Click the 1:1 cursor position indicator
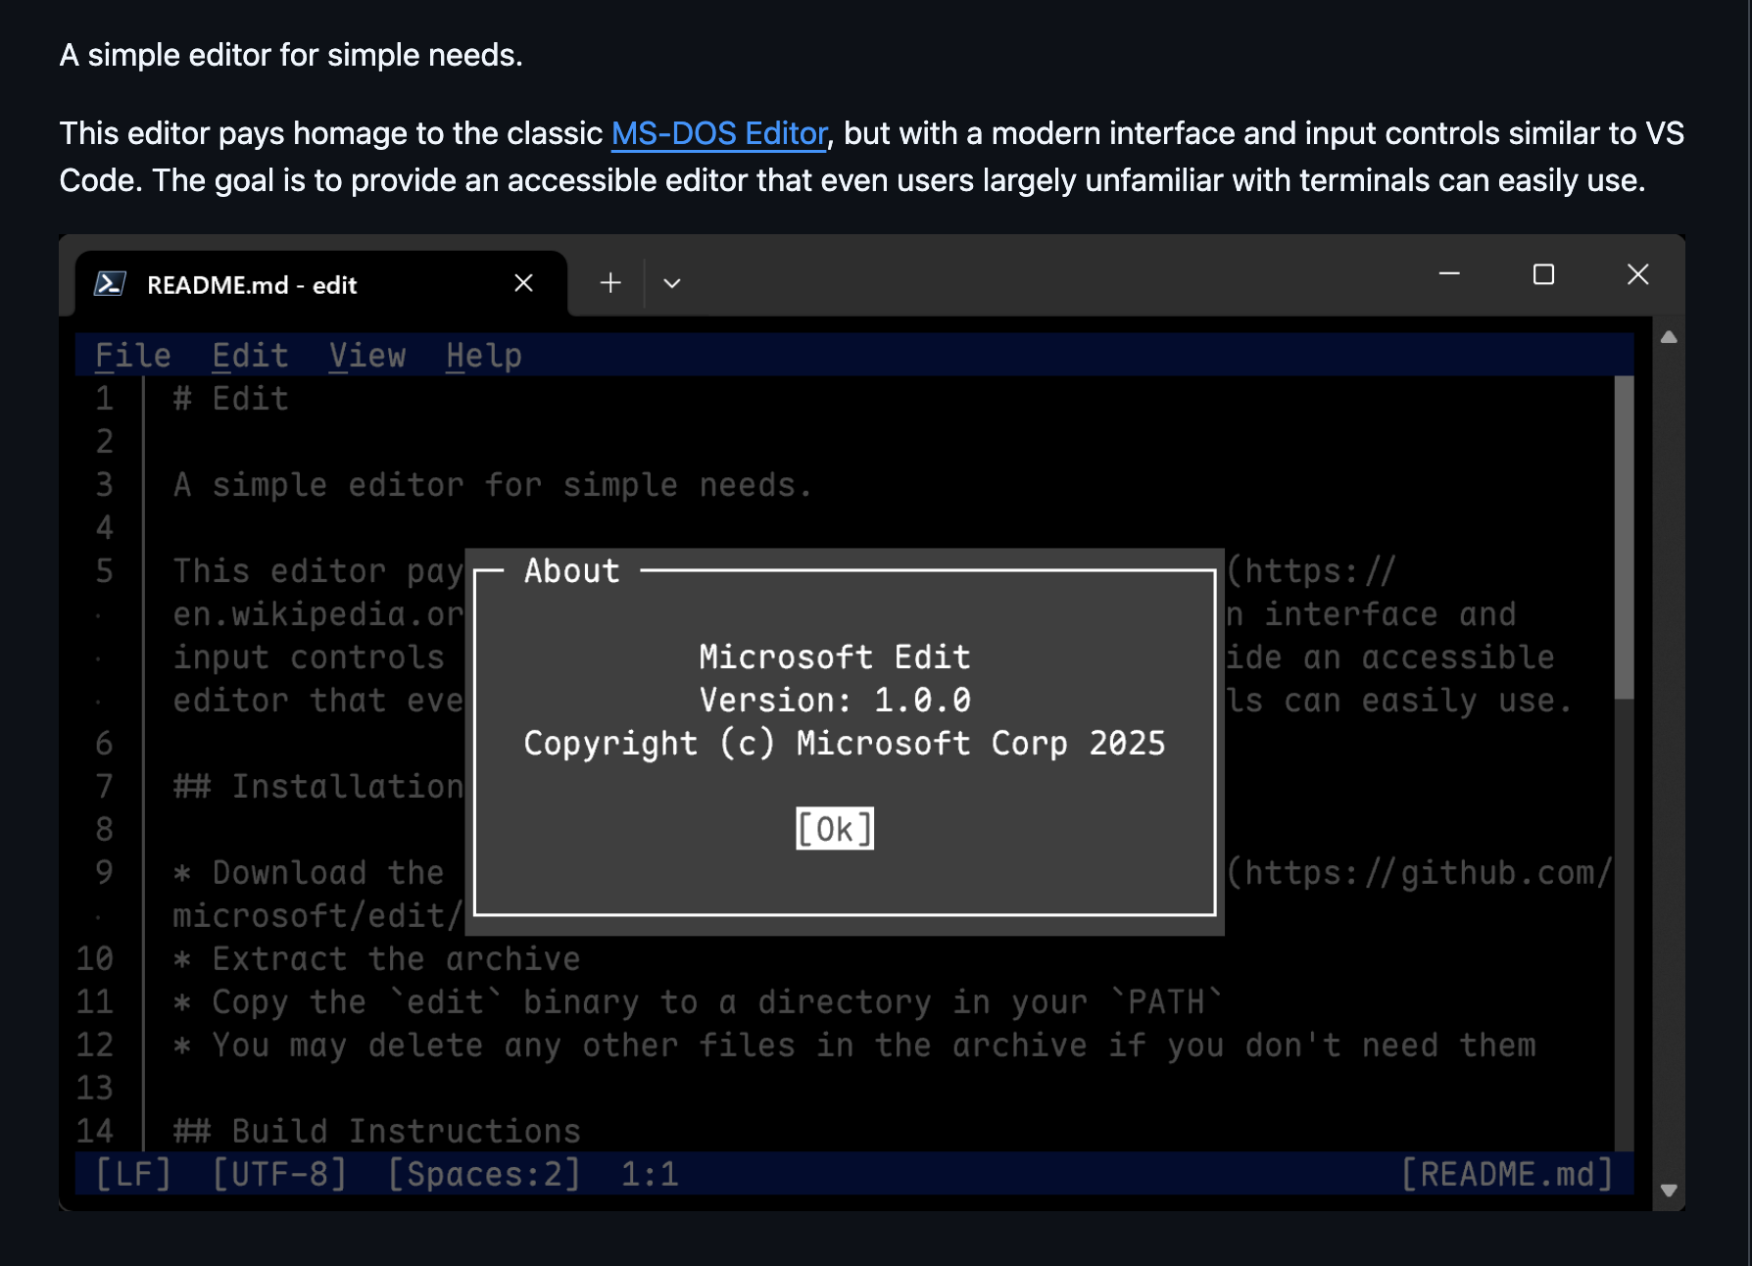The width and height of the screenshot is (1752, 1266). (650, 1173)
